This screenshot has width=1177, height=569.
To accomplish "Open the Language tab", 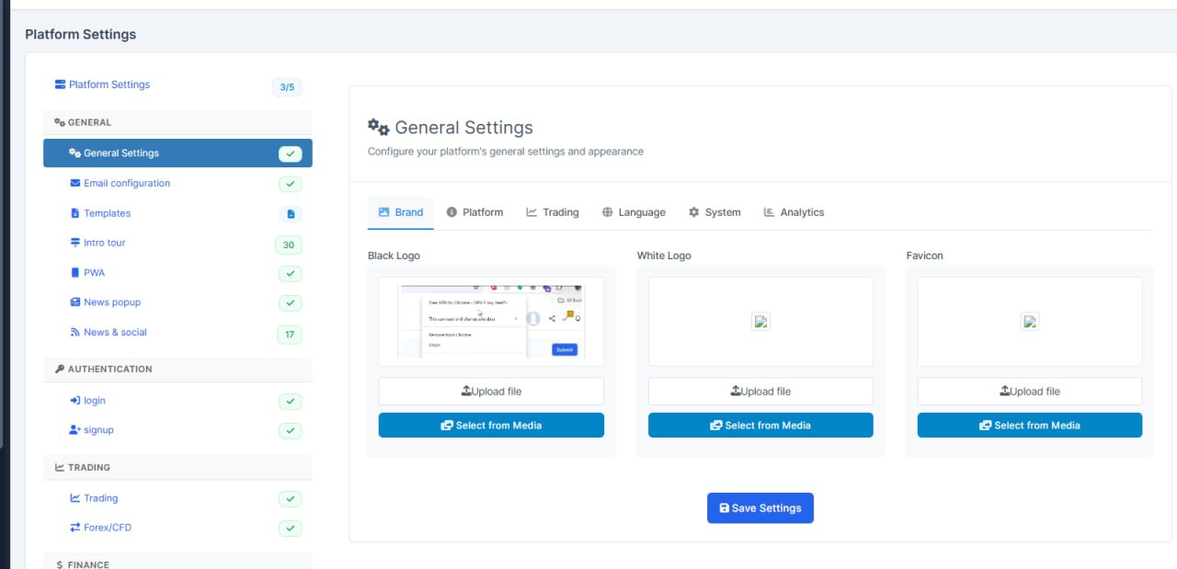I will (634, 212).
